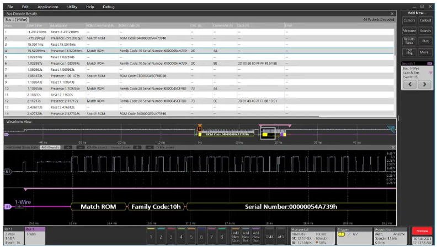
Task: Turn on channel 5 button
Action: [x=191, y=236]
